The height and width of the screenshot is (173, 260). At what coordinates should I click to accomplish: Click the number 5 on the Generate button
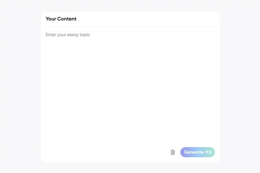pyautogui.click(x=210, y=152)
